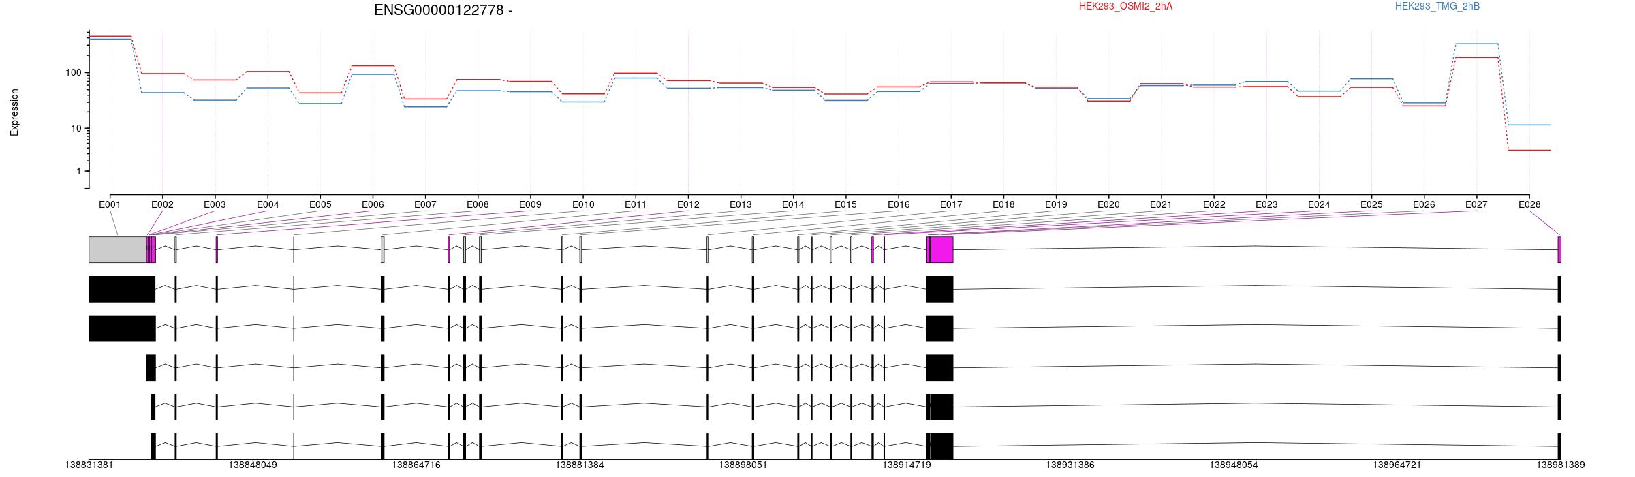Click exon label E017
Viewport: 1635px width, 477px height.
[x=951, y=204]
